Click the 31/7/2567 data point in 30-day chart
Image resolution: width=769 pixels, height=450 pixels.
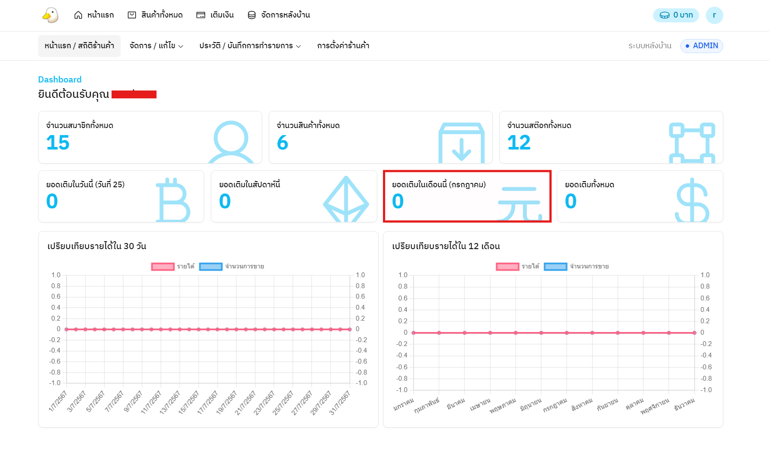click(x=350, y=329)
